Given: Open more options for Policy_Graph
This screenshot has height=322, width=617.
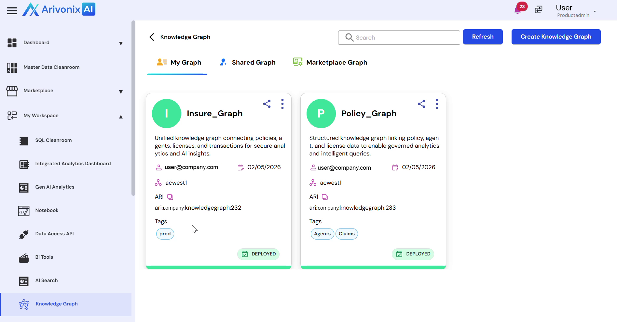Looking at the screenshot, I should (437, 104).
